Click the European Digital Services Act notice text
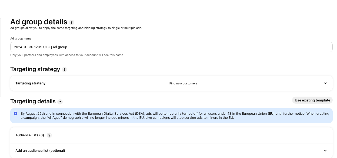This screenshot has height=158, width=337. pyautogui.click(x=175, y=116)
